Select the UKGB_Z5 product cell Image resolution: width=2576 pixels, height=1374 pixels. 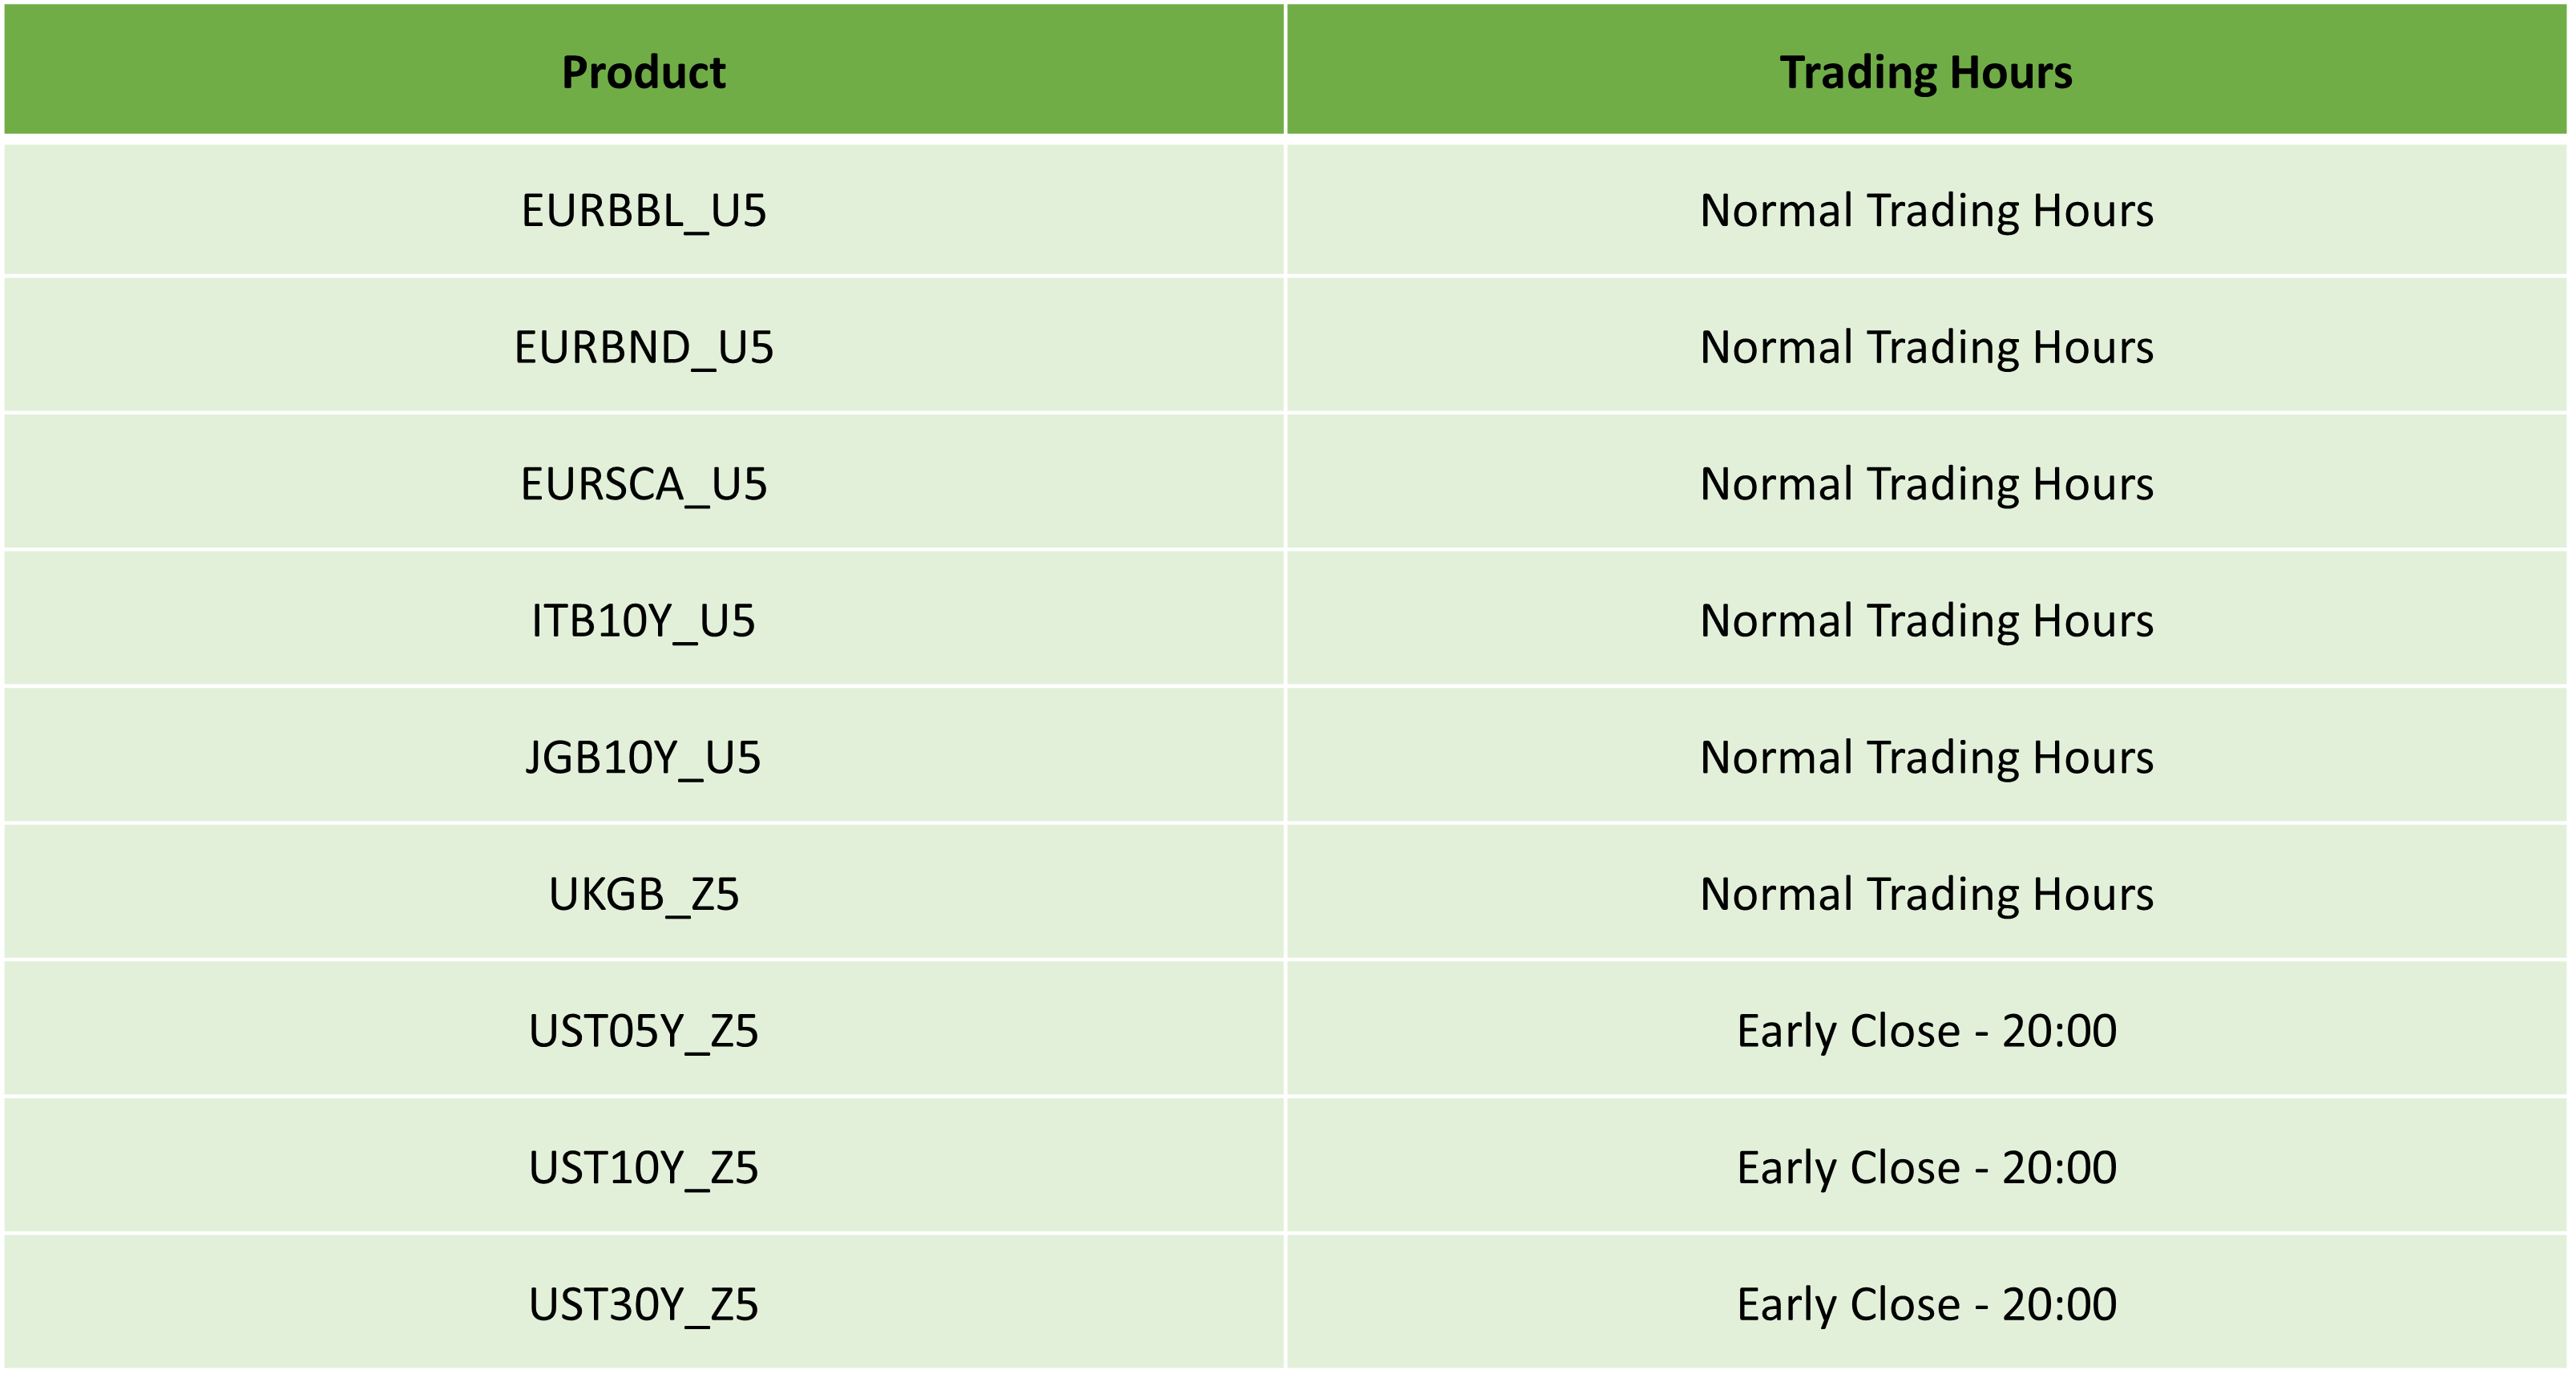pyautogui.click(x=643, y=893)
